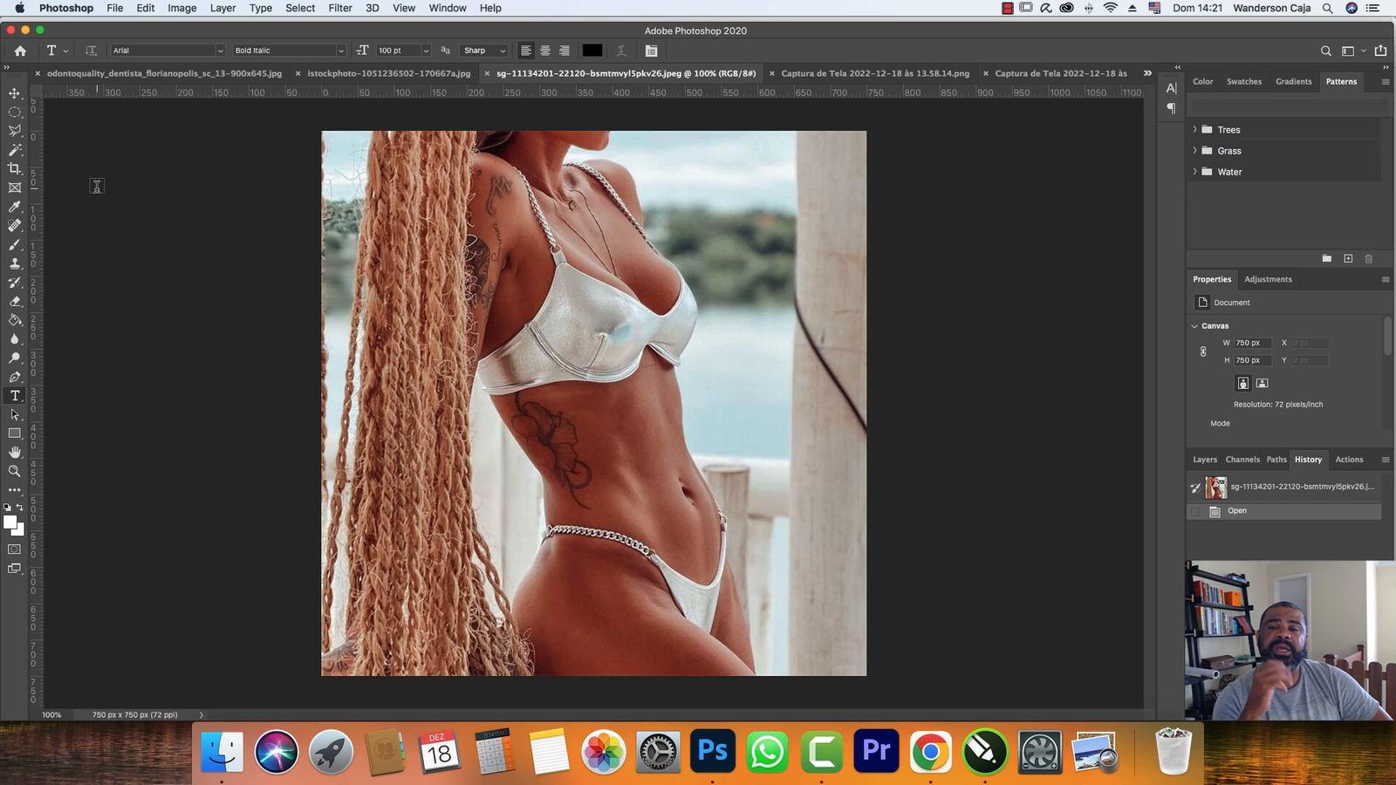The width and height of the screenshot is (1396, 785).
Task: Select the Rectangle shape tool
Action: coord(15,433)
